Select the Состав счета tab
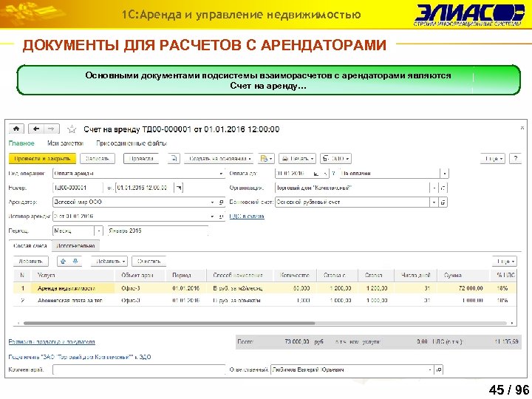This screenshot has width=532, height=399. point(30,245)
